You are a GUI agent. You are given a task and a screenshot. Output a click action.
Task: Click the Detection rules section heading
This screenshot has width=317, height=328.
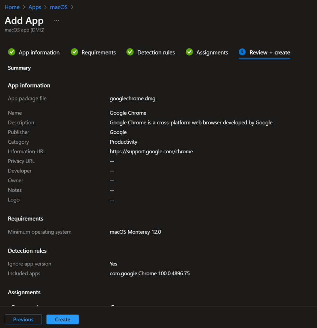[27, 251]
